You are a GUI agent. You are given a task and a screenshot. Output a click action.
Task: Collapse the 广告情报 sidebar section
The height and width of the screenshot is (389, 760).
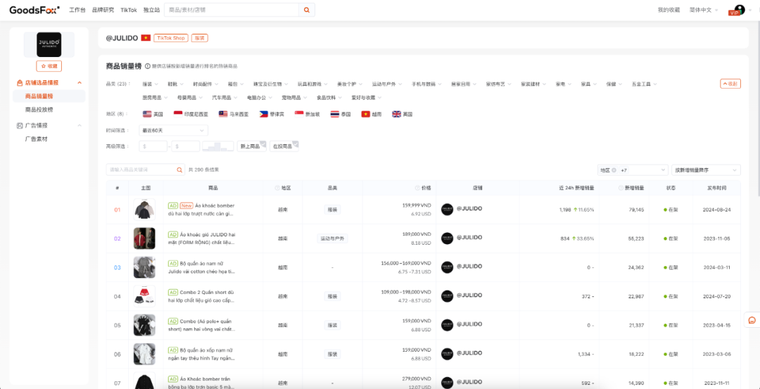[x=80, y=125]
